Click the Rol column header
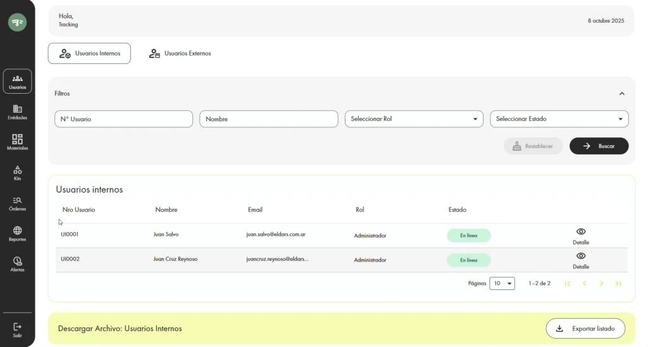The height and width of the screenshot is (347, 648). (x=360, y=210)
